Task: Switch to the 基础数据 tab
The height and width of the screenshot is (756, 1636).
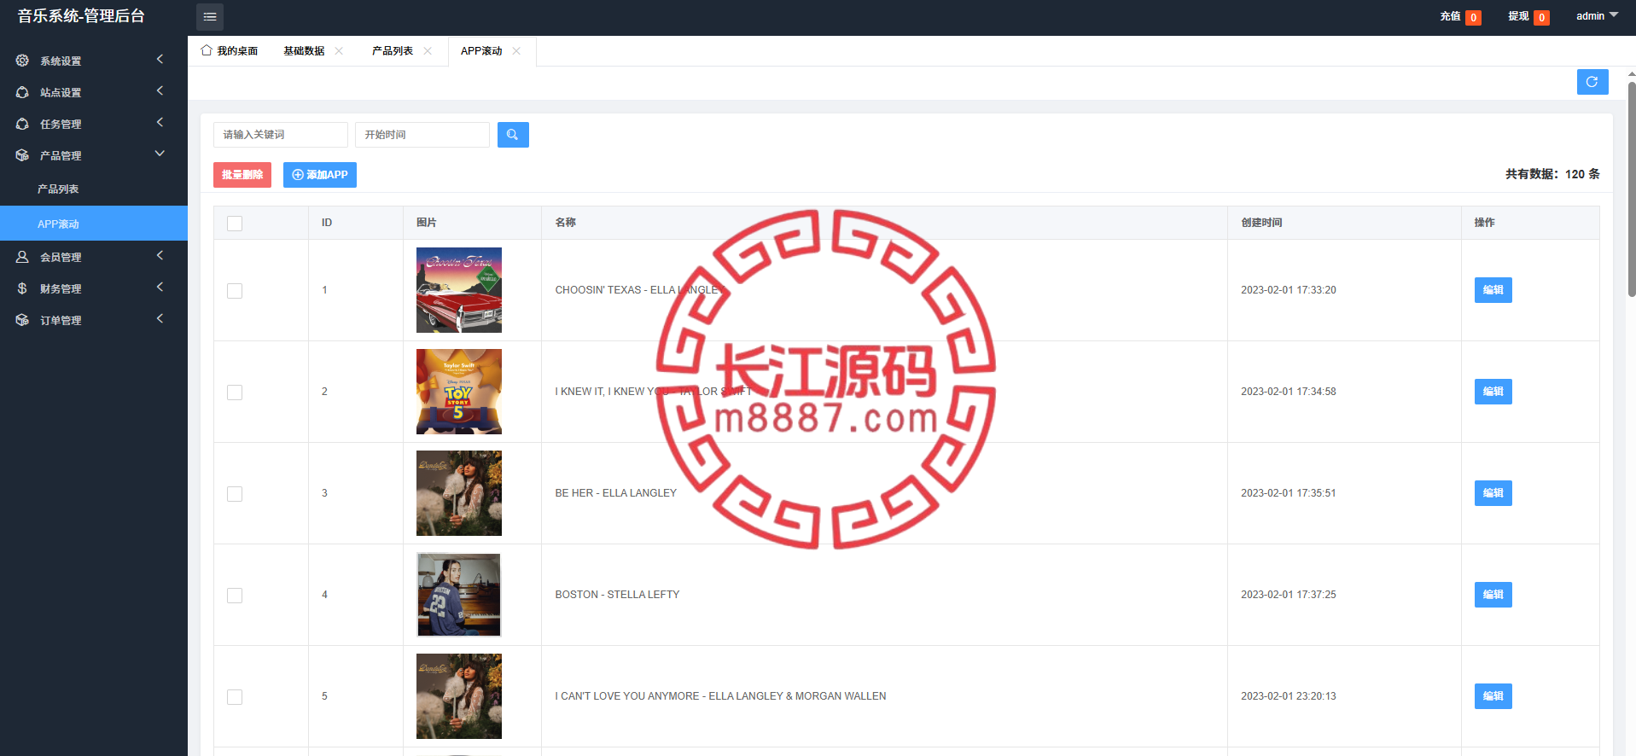Action: pos(304,51)
